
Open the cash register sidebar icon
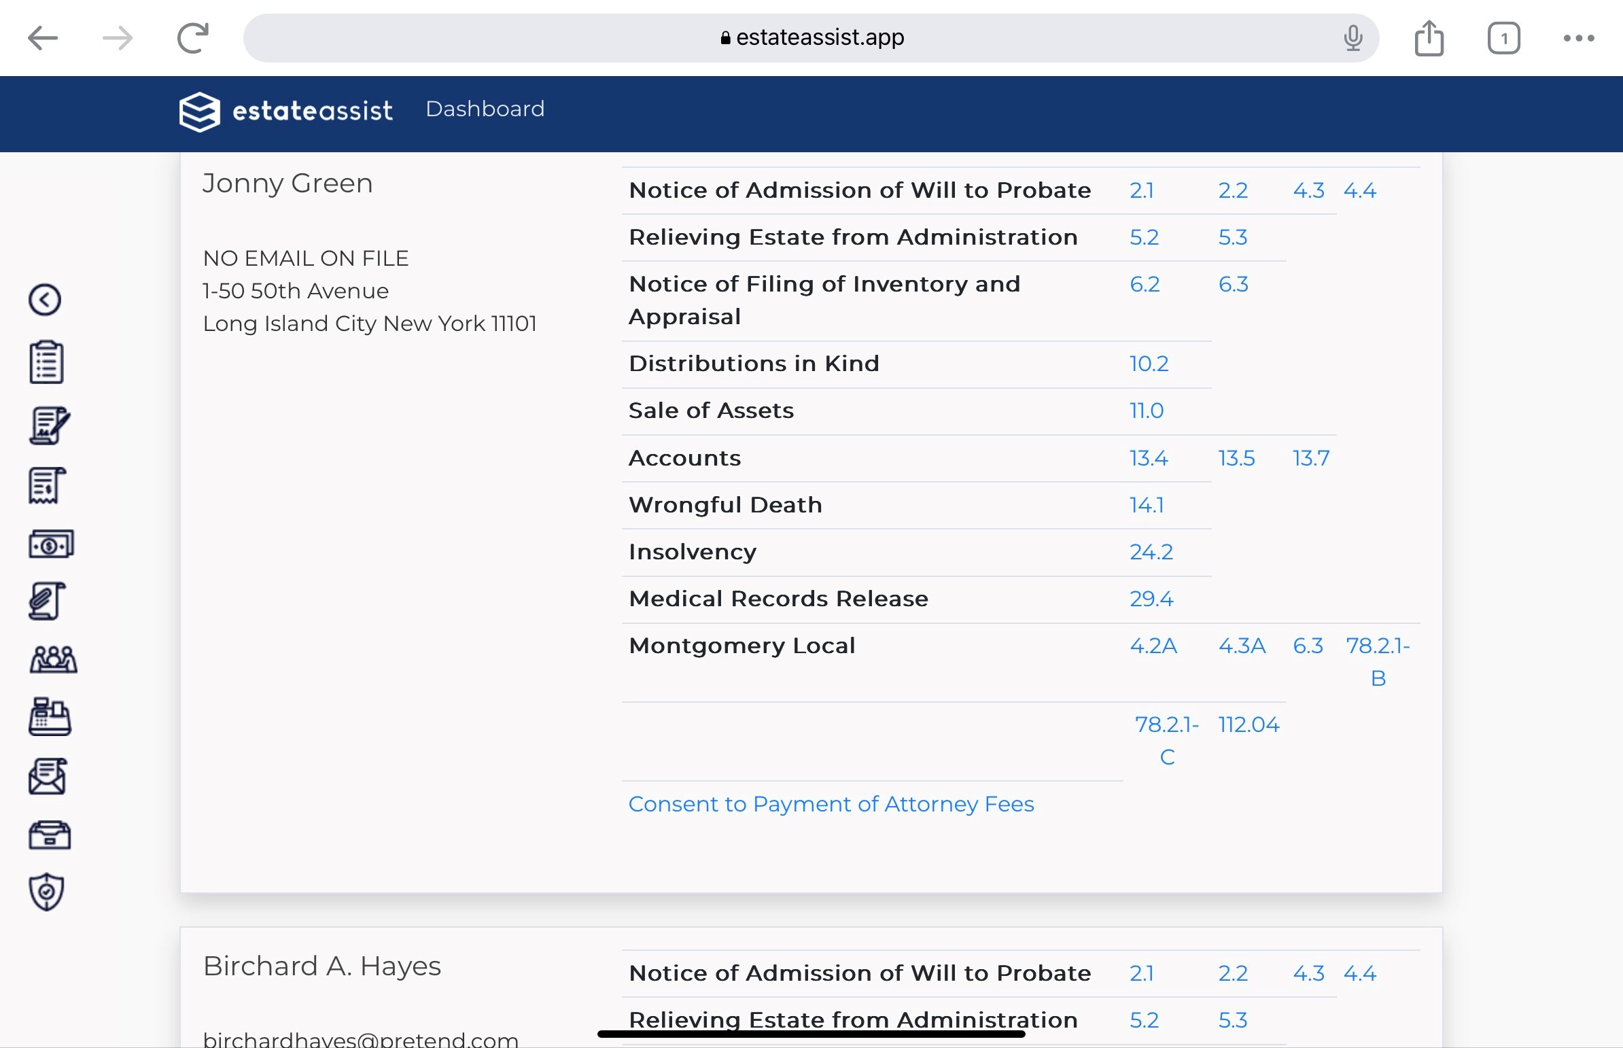tap(50, 716)
